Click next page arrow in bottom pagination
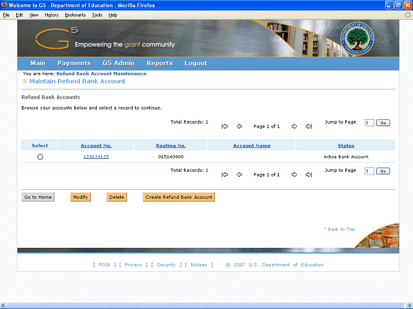Viewport: 413px width, 309px height. tap(294, 174)
